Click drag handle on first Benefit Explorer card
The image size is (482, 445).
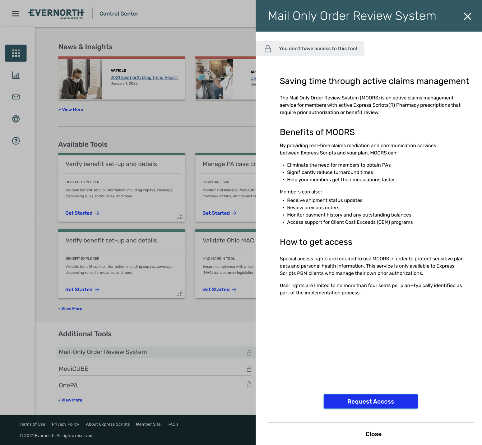(x=180, y=217)
